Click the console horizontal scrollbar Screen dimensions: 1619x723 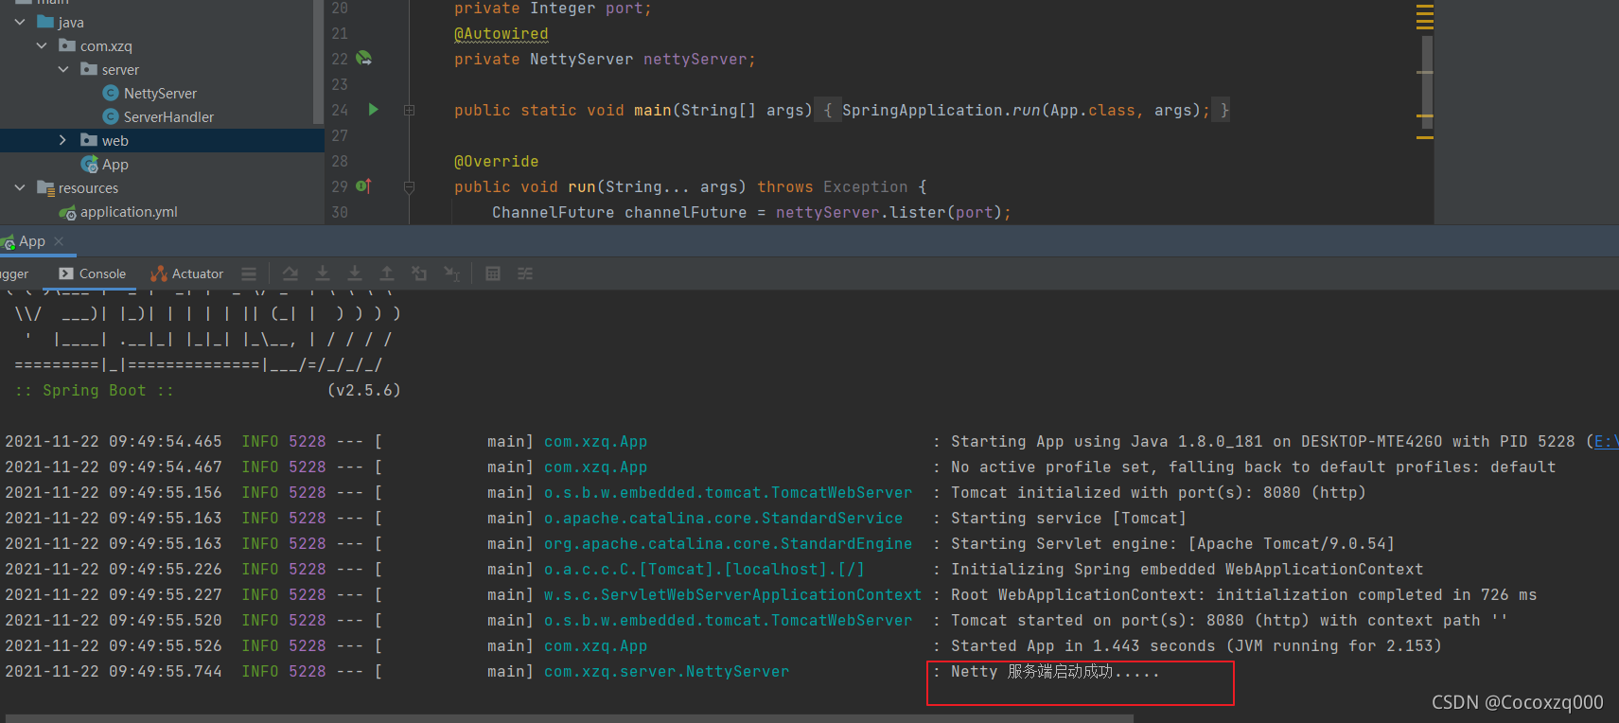pos(568,718)
